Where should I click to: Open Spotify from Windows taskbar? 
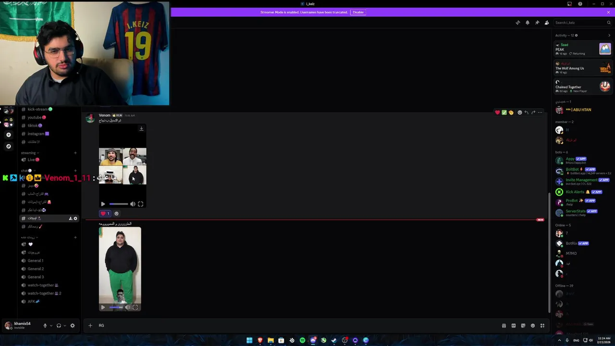[302, 340]
